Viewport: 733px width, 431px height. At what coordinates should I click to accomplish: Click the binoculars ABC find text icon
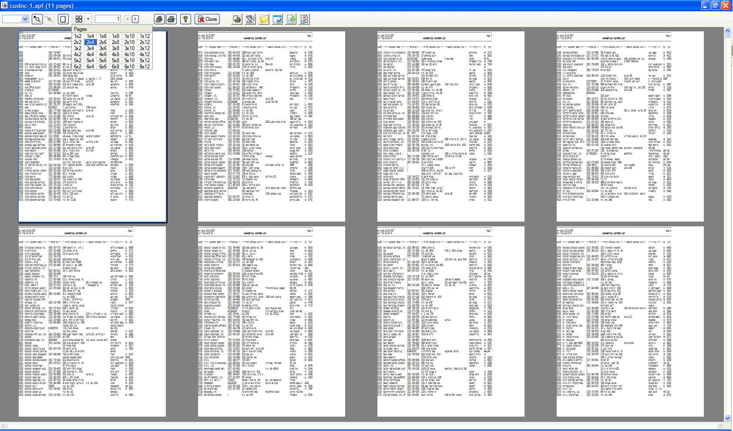click(250, 19)
